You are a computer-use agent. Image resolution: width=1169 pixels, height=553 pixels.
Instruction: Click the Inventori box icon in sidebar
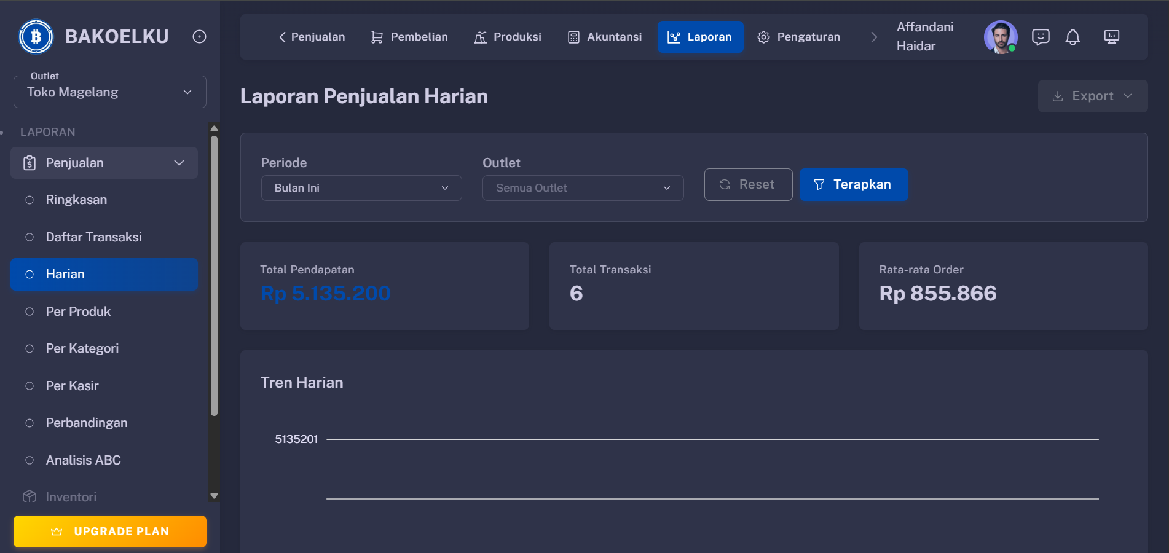(x=28, y=496)
